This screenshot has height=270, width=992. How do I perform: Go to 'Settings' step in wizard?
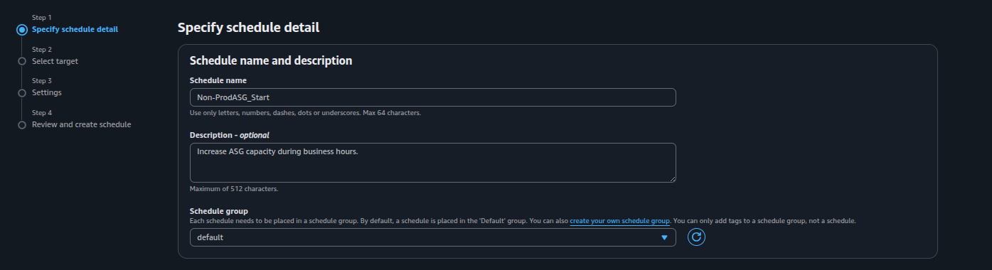[47, 92]
